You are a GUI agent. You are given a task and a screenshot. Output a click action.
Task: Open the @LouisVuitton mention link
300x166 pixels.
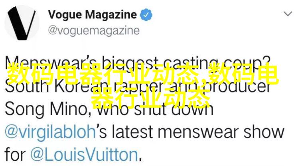84,155
